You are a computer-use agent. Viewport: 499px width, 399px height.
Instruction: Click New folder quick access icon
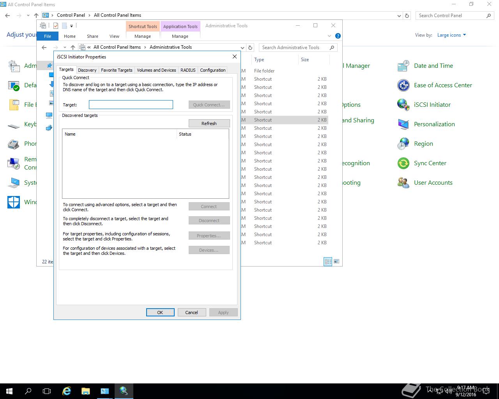point(64,26)
